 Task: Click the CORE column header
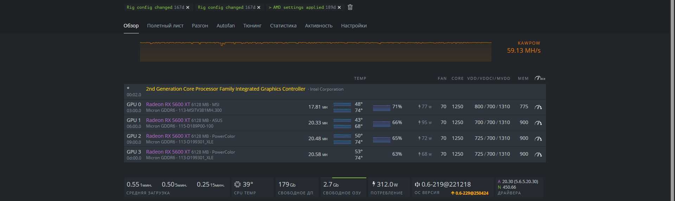[457, 78]
